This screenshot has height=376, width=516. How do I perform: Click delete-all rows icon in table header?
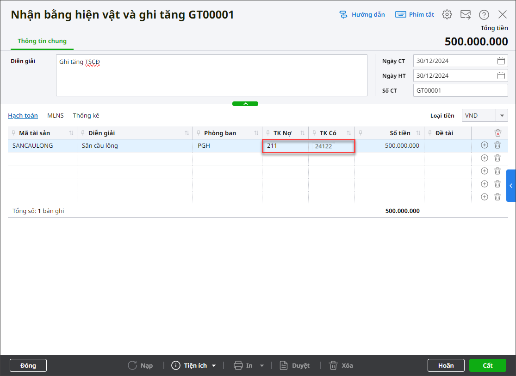[498, 133]
